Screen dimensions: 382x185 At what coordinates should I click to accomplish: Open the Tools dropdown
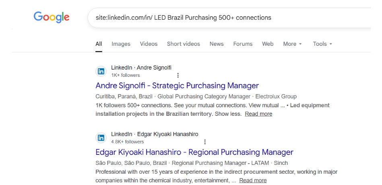322,44
